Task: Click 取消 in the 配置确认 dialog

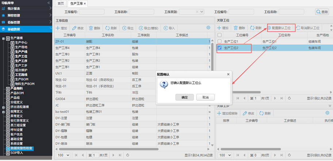Action: 205,97
